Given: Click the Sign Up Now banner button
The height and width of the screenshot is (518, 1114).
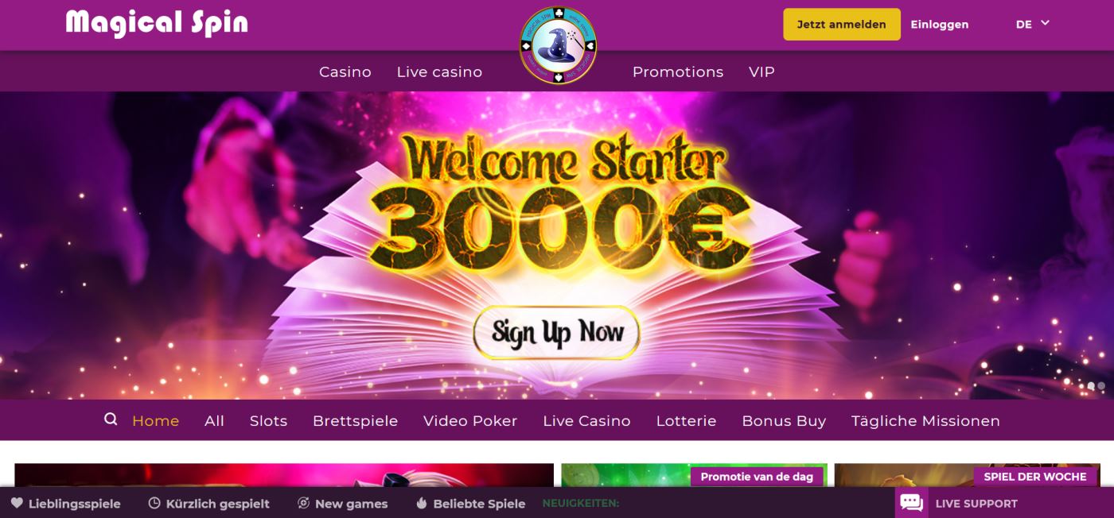Looking at the screenshot, I should point(556,332).
